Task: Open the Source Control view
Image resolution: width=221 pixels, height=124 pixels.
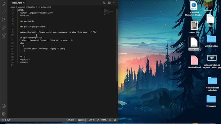Action: pyautogui.click(x=4, y=20)
